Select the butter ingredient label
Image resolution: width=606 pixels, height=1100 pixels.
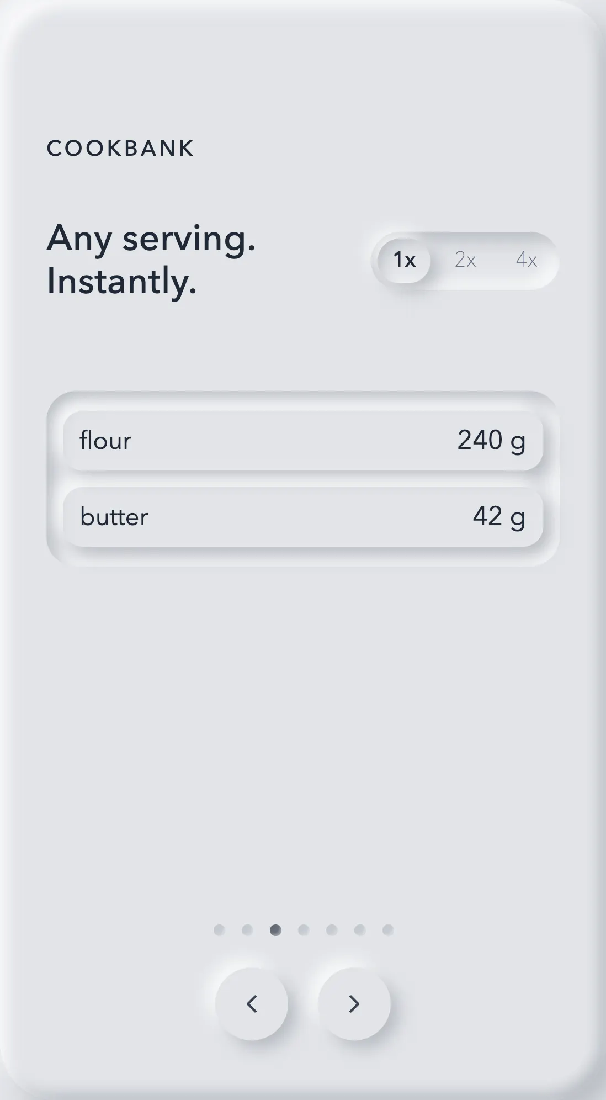pos(114,517)
